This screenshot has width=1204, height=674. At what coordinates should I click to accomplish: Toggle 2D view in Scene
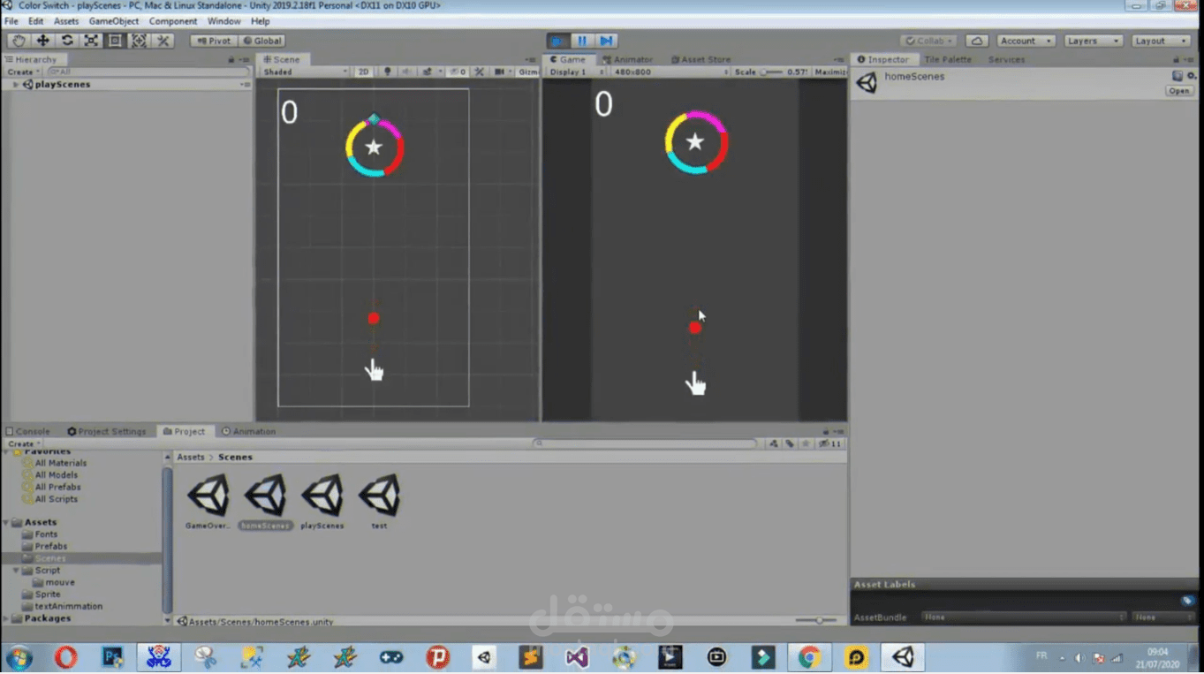(x=363, y=72)
